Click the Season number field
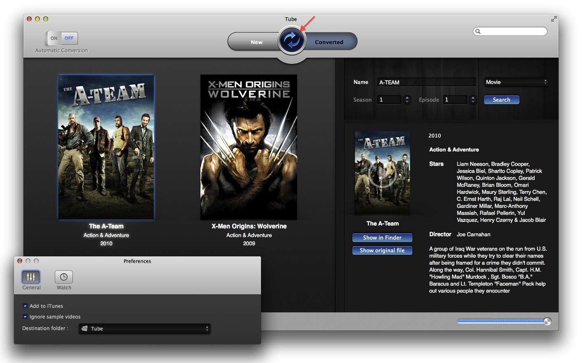582x363 pixels. click(x=389, y=100)
